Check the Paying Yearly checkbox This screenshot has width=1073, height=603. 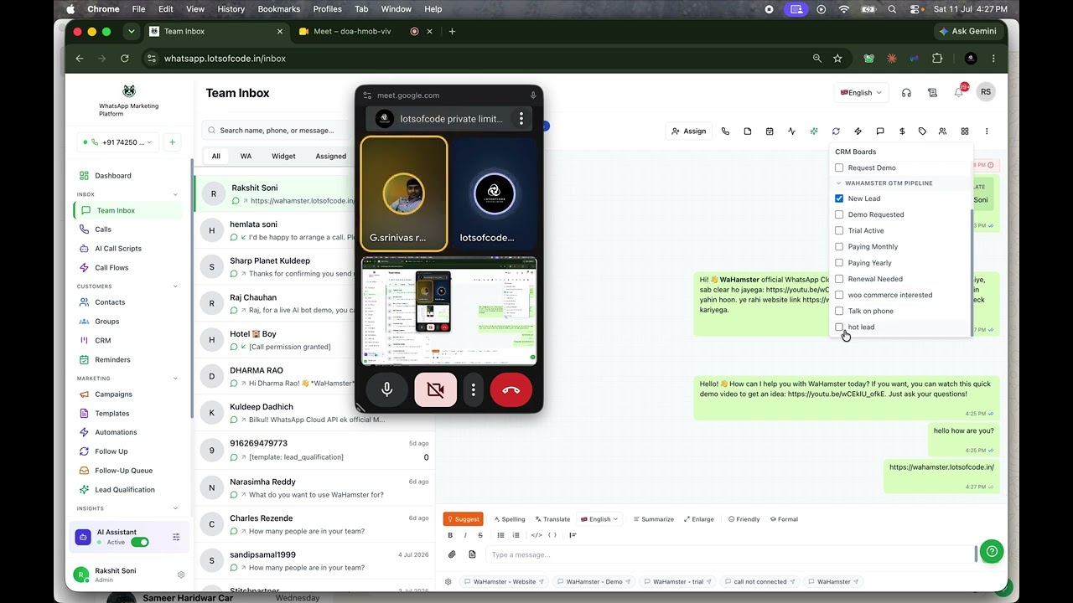(x=839, y=263)
